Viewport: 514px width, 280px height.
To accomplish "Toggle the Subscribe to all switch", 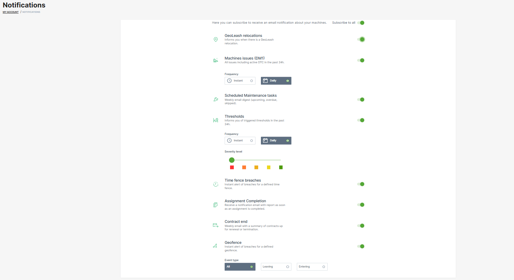I will pos(361,23).
